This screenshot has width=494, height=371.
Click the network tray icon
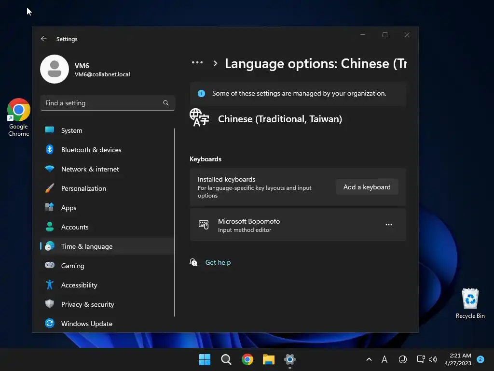point(421,359)
